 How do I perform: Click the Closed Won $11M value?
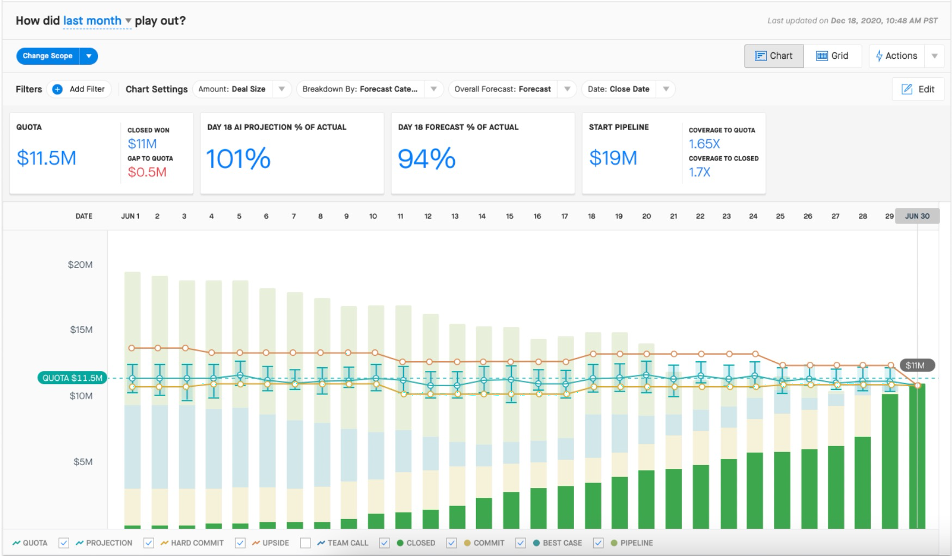(x=142, y=144)
